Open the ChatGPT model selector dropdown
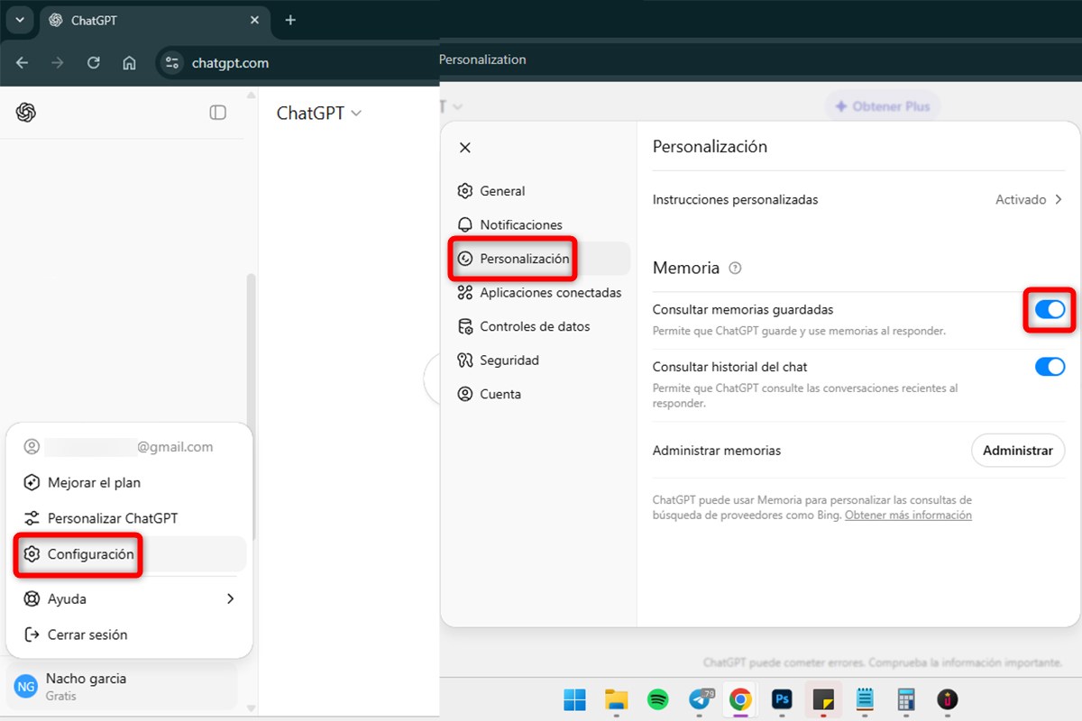1082x721 pixels. tap(318, 113)
